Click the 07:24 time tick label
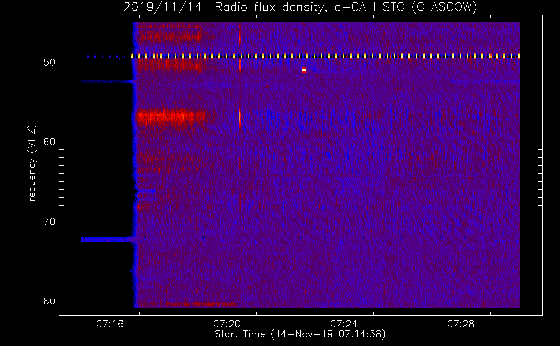 point(344,324)
